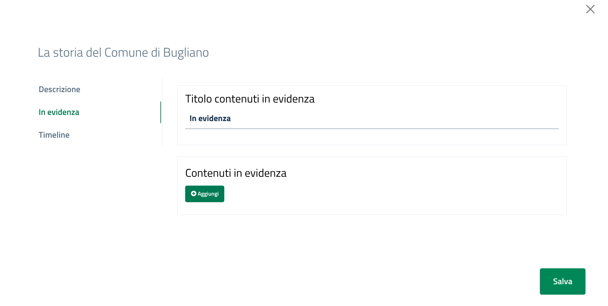Select the In evidenza sidebar tab

tap(59, 112)
